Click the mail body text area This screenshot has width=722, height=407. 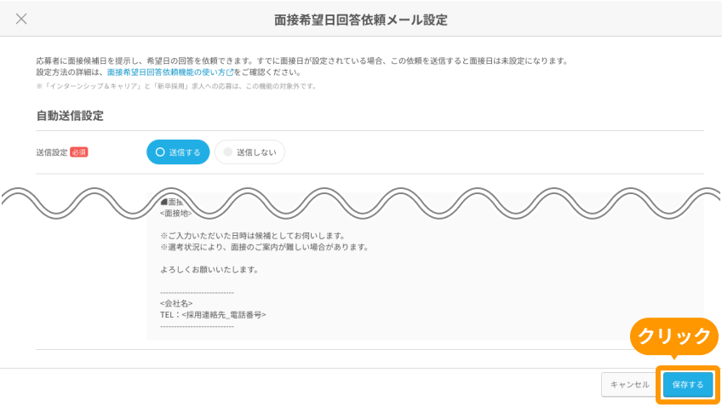pyautogui.click(x=425, y=267)
